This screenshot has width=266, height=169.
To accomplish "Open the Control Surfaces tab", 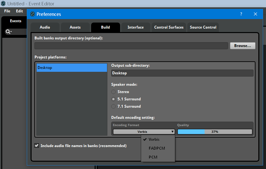I will coord(169,27).
